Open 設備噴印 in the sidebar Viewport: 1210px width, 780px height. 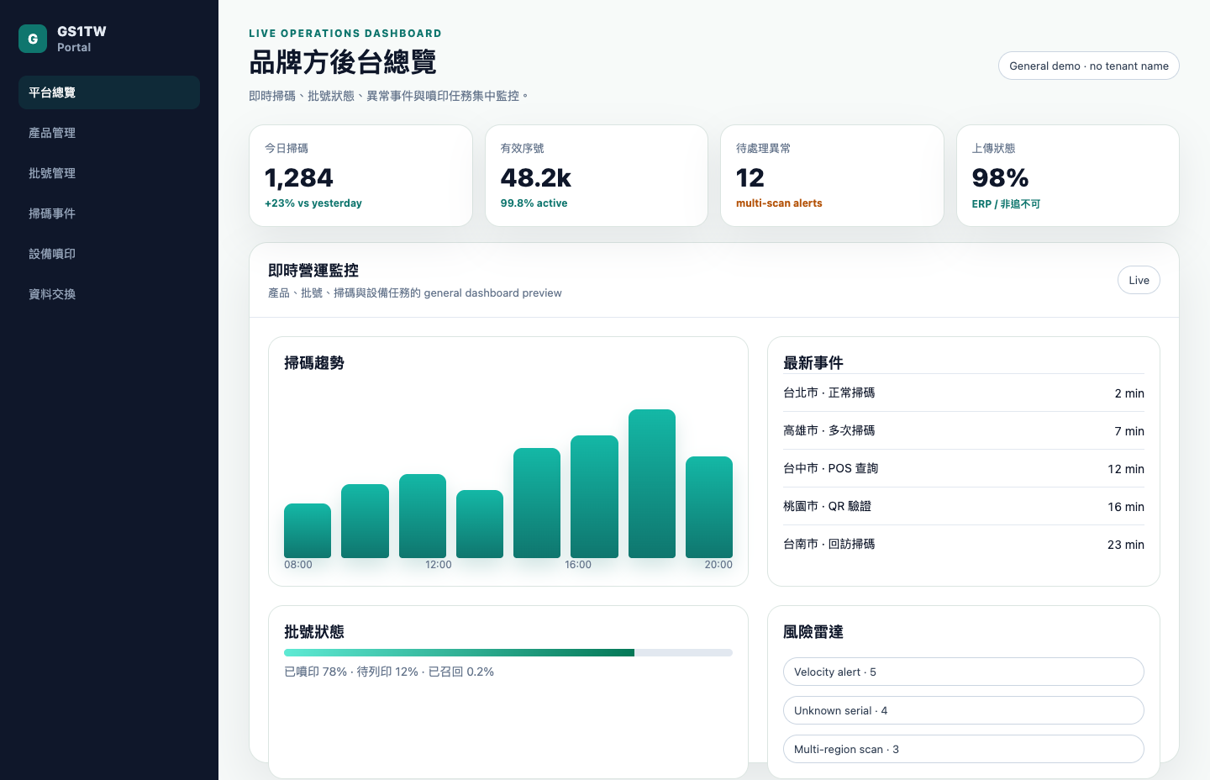[x=109, y=254]
